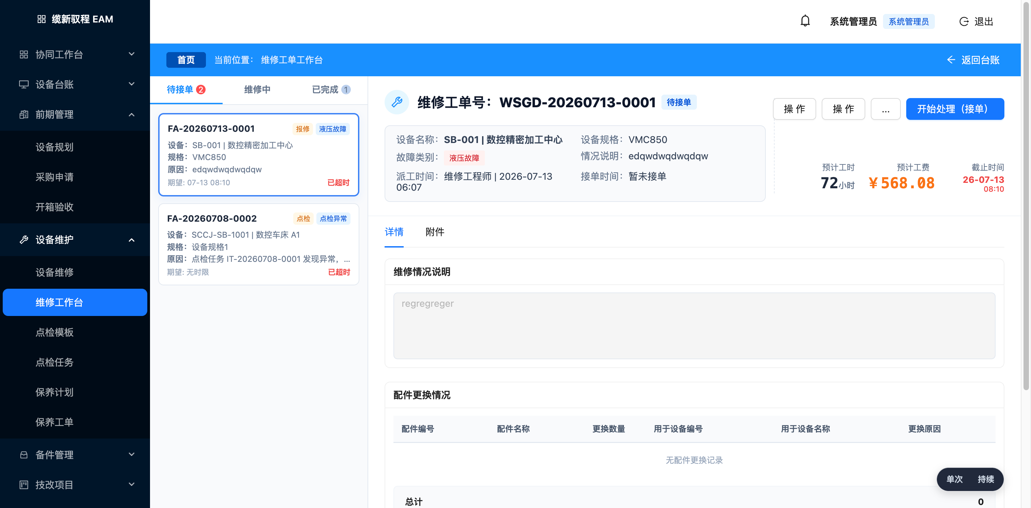Viewport: 1031px width, 508px height.
Task: Click the 配件编号 column header
Action: tap(418, 429)
